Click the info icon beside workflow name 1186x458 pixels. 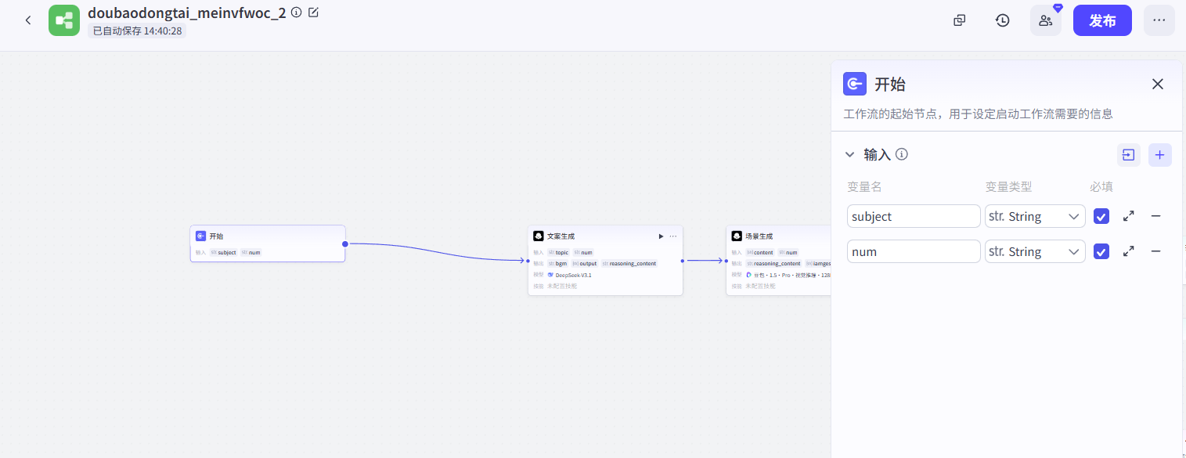tap(296, 13)
